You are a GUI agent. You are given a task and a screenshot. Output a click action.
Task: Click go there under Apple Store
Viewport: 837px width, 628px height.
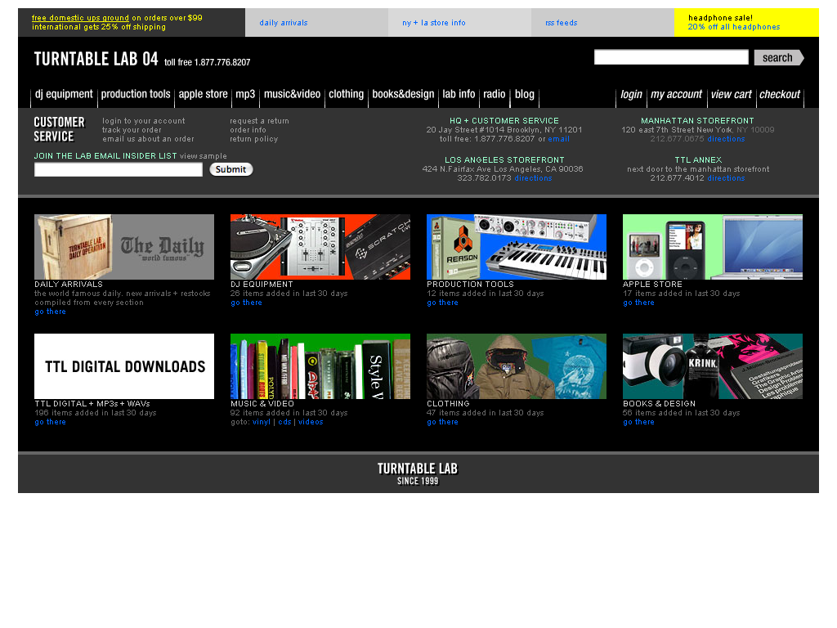638,303
